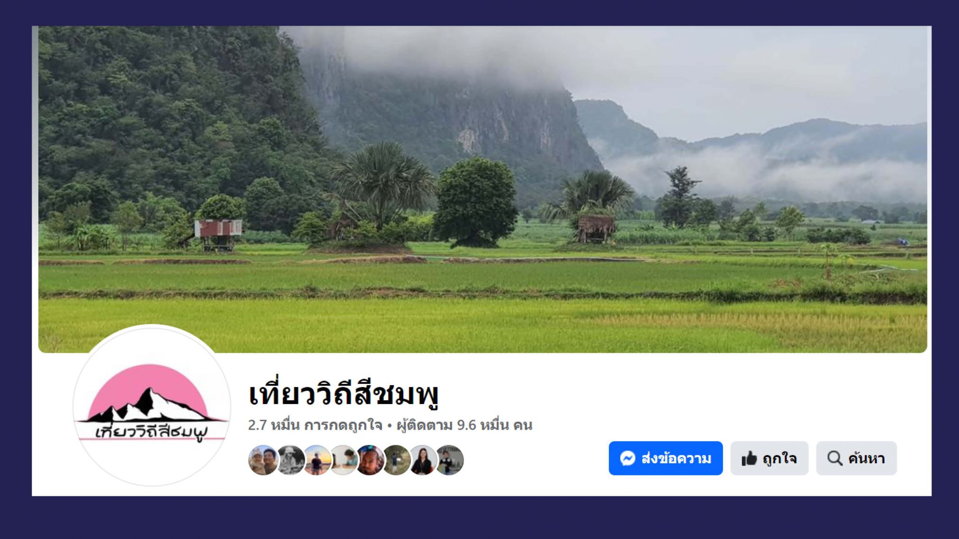959x539 pixels.
Task: Open sunset beach follower avatar
Action: pos(317,460)
